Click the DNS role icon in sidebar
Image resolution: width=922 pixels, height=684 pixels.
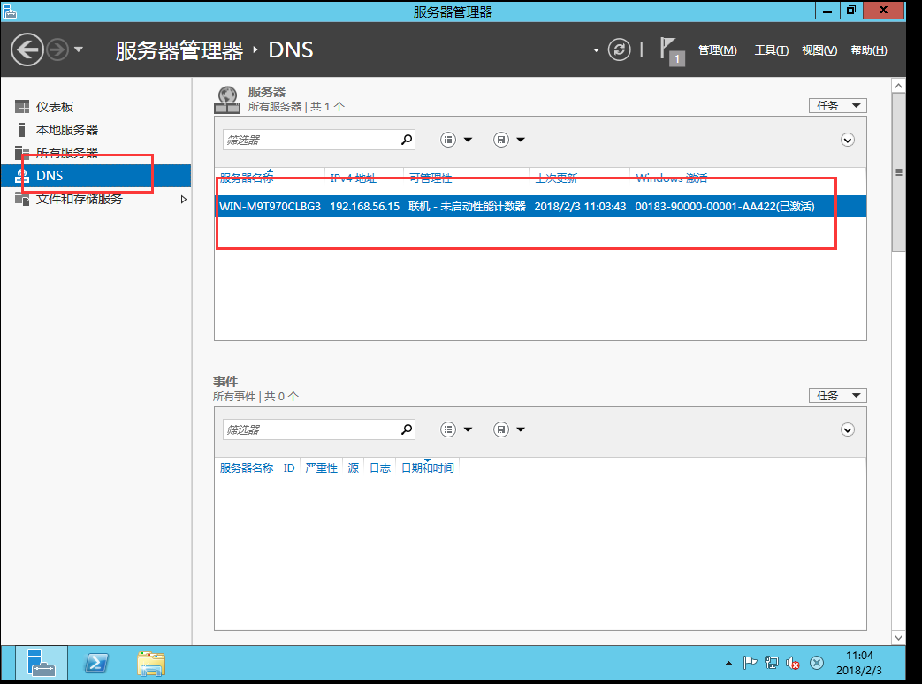tap(22, 176)
